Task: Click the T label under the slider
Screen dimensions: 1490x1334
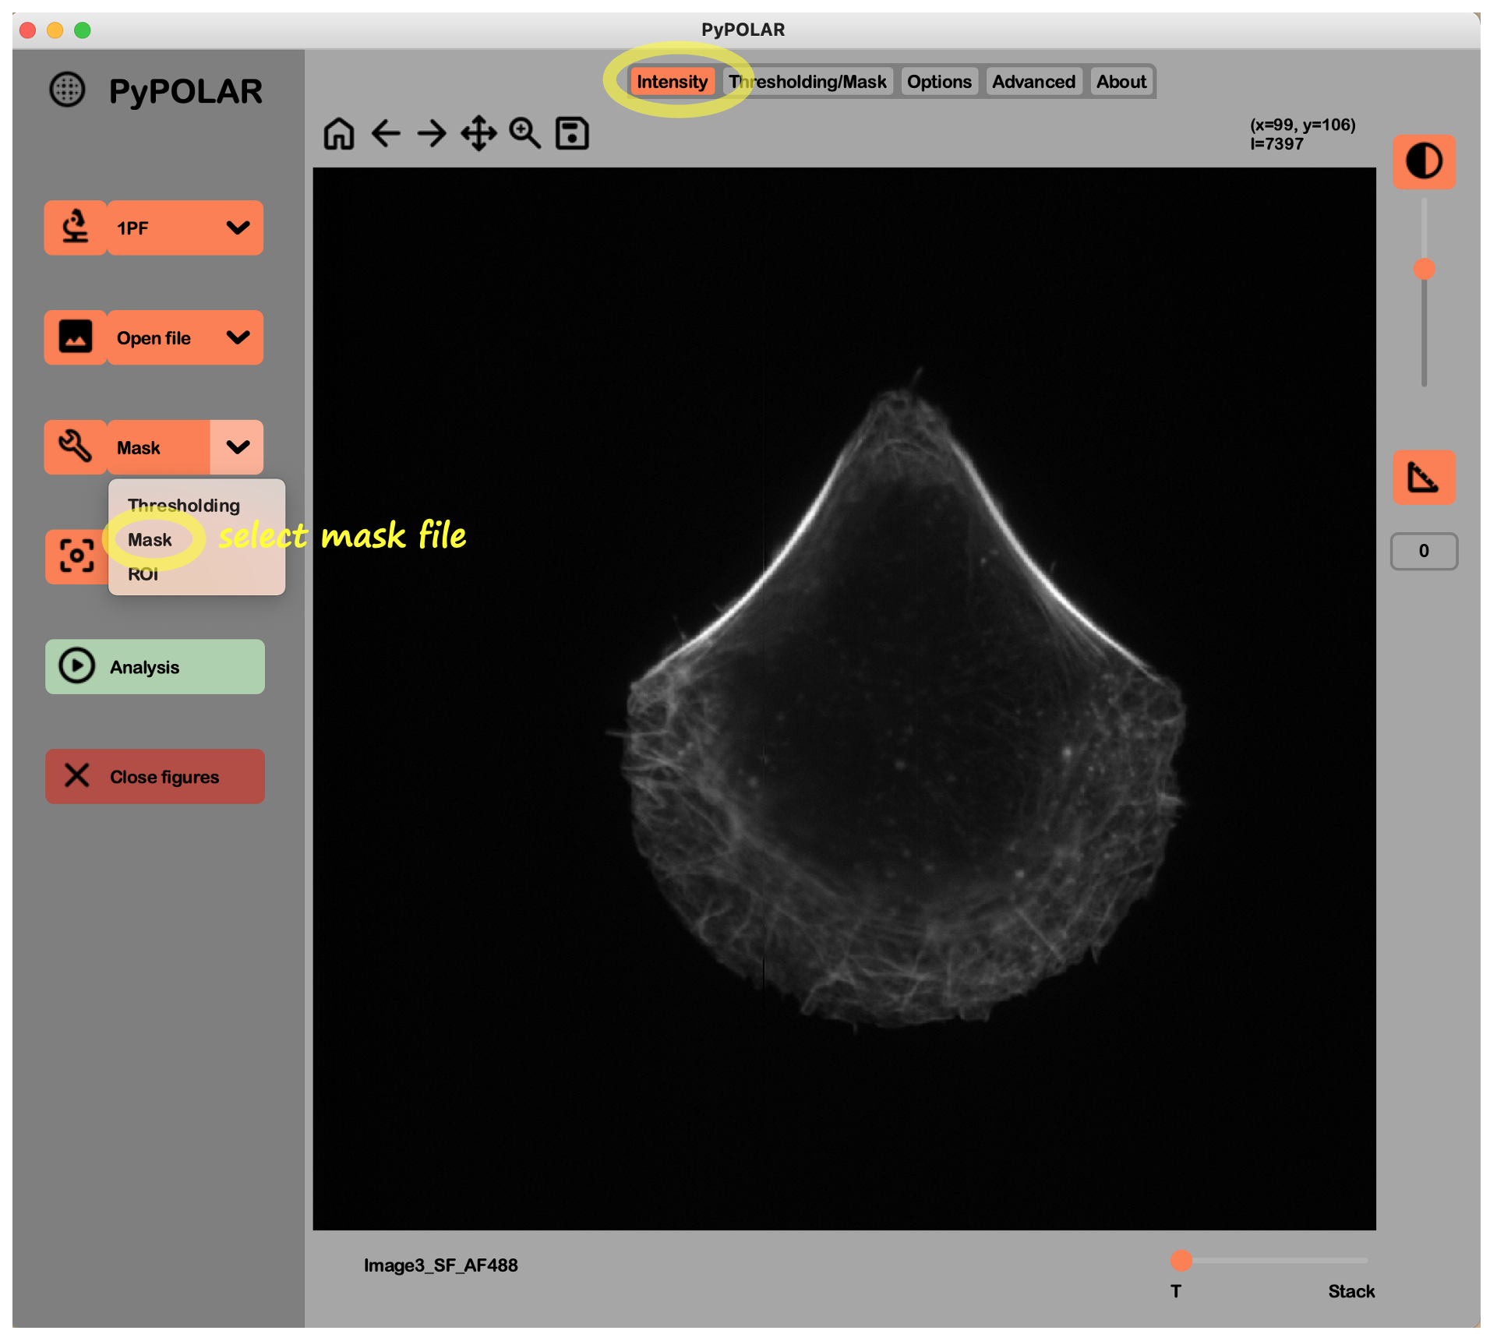Action: pos(1176,1292)
